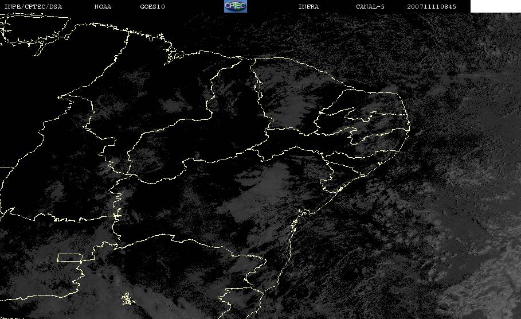The image size is (521, 319).
Task: Click the GOES10 satellite name text
Action: click(152, 7)
